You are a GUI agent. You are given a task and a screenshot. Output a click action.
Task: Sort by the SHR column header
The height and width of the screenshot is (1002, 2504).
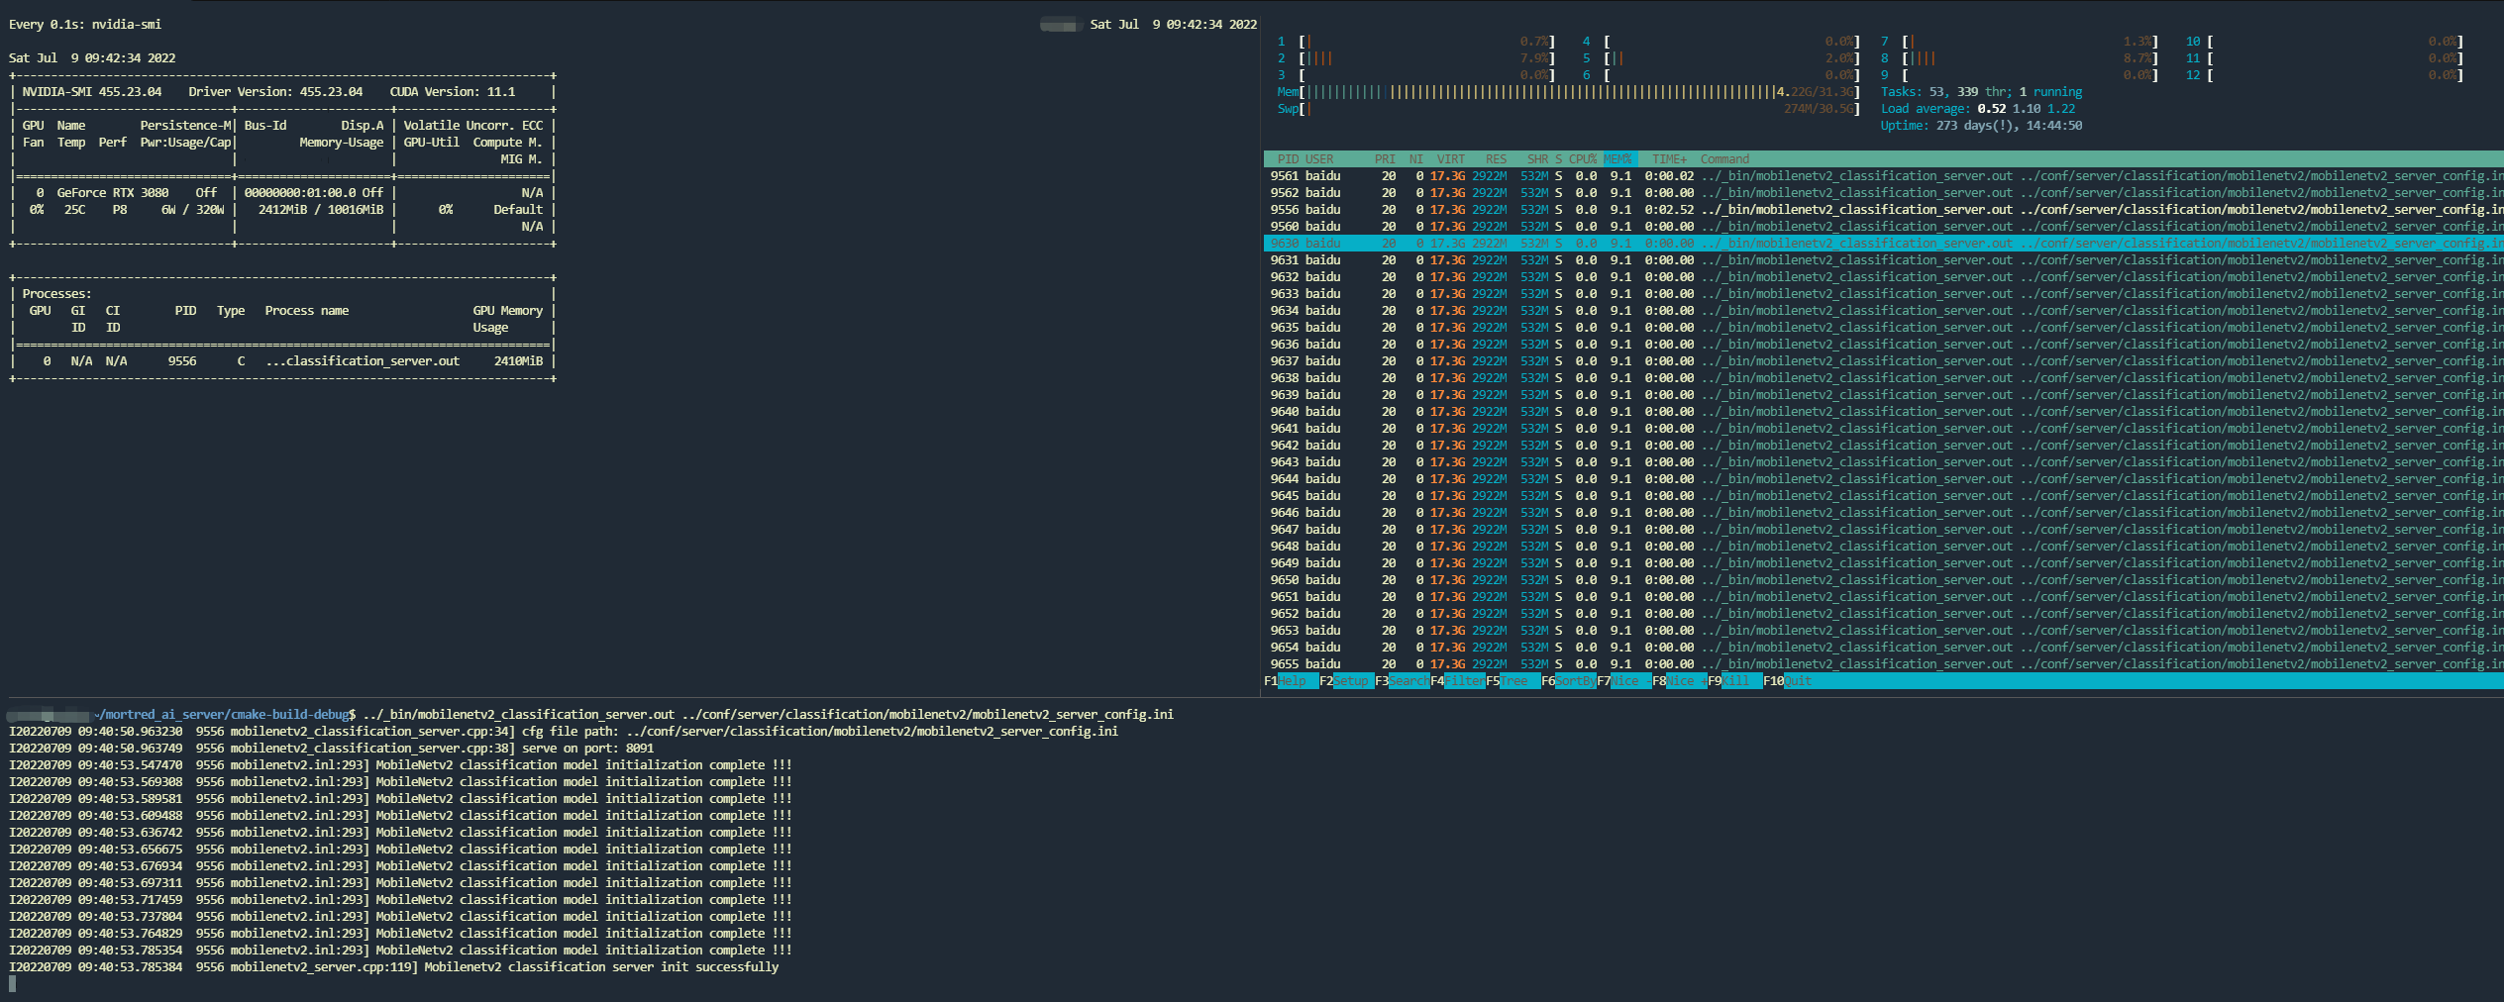click(x=1537, y=159)
